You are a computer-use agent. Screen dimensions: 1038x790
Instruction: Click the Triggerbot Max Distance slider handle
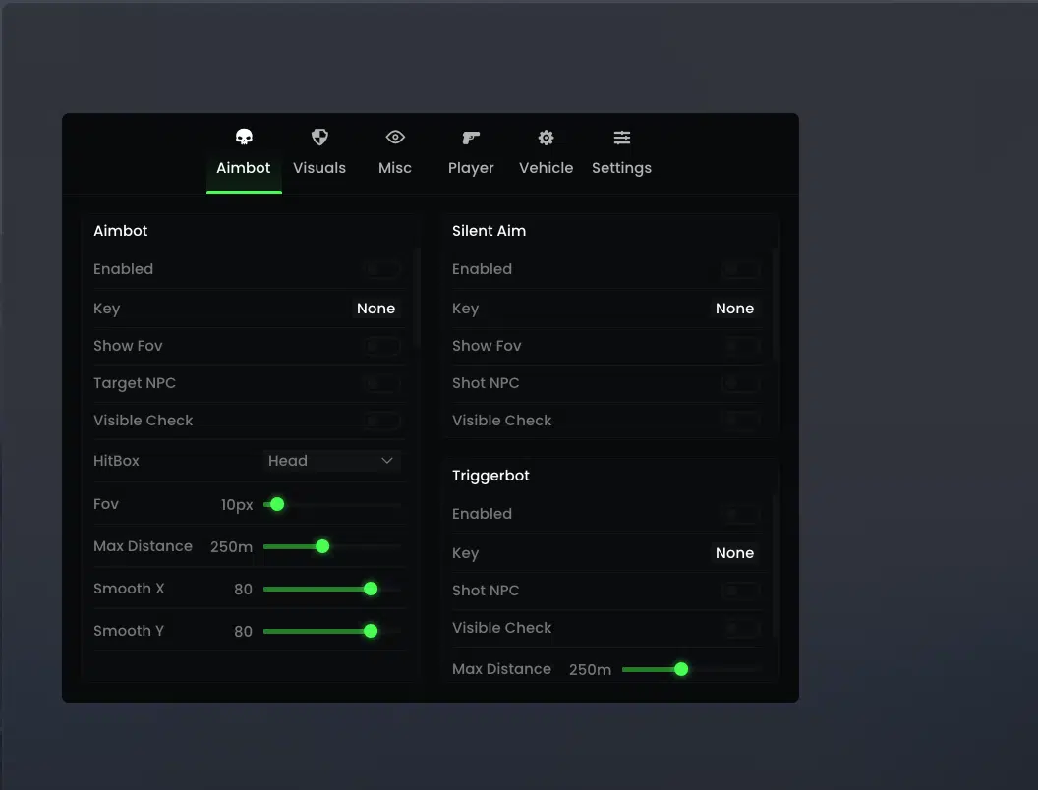click(681, 669)
